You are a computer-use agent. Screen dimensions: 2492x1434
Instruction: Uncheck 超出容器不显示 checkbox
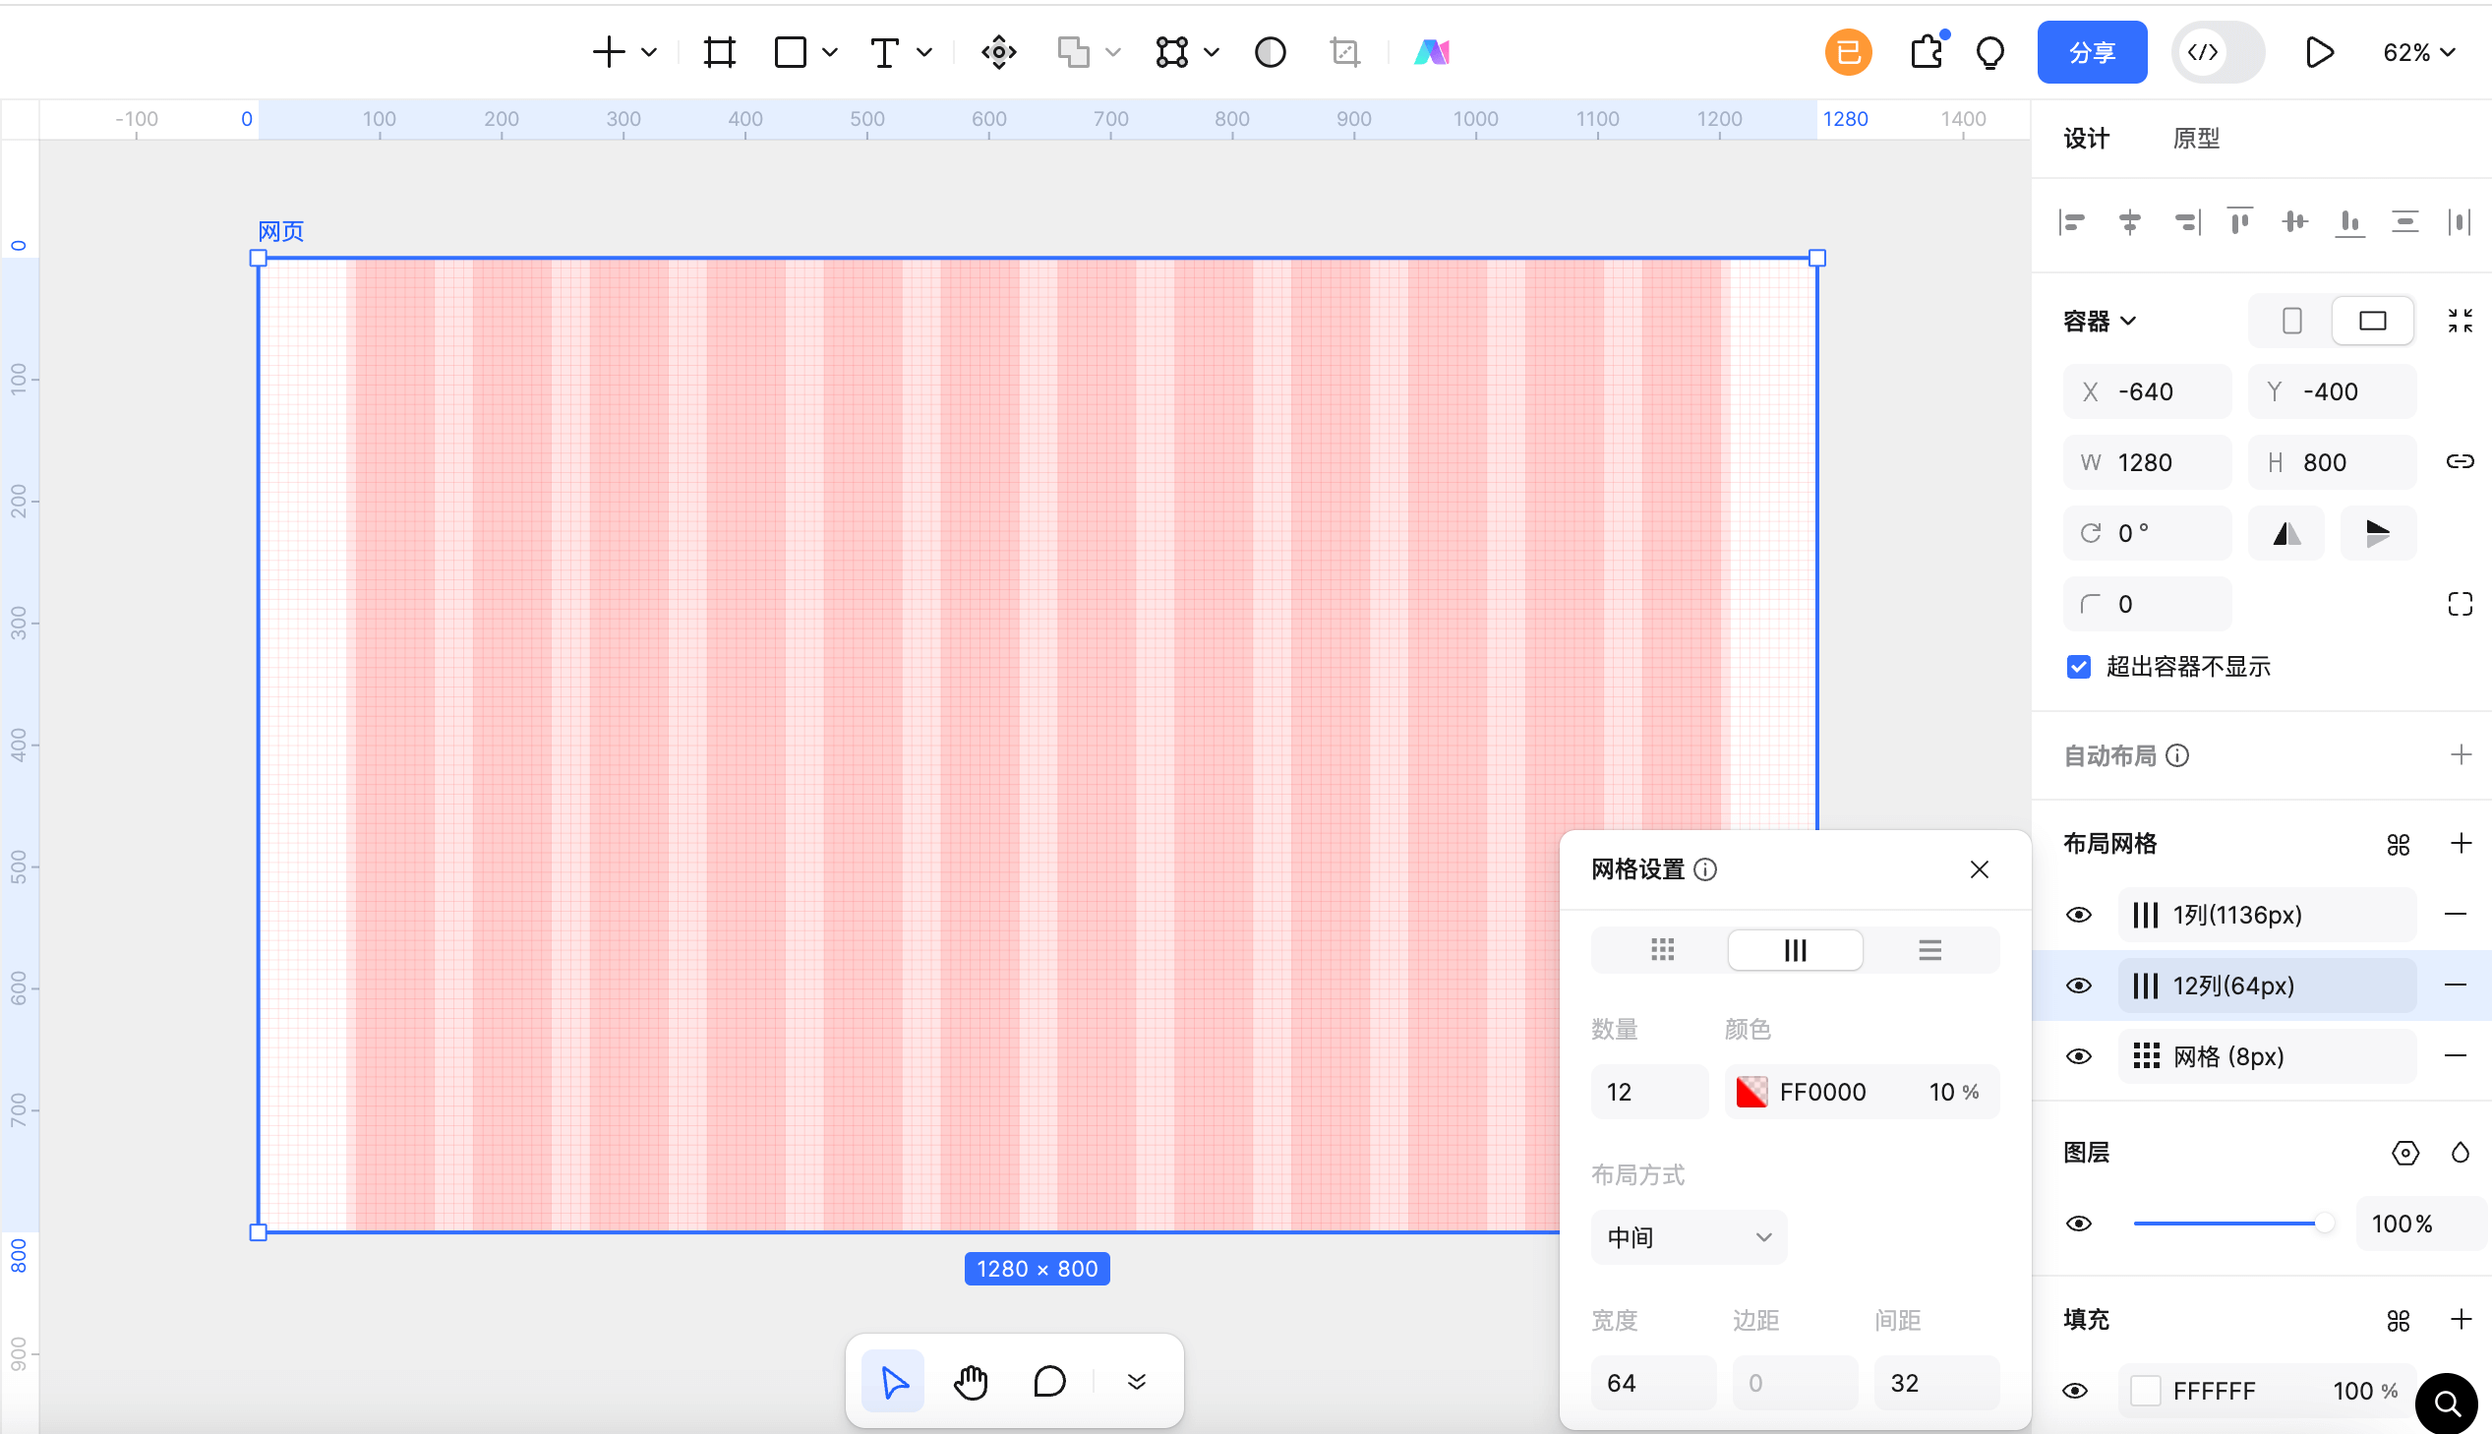[2079, 667]
